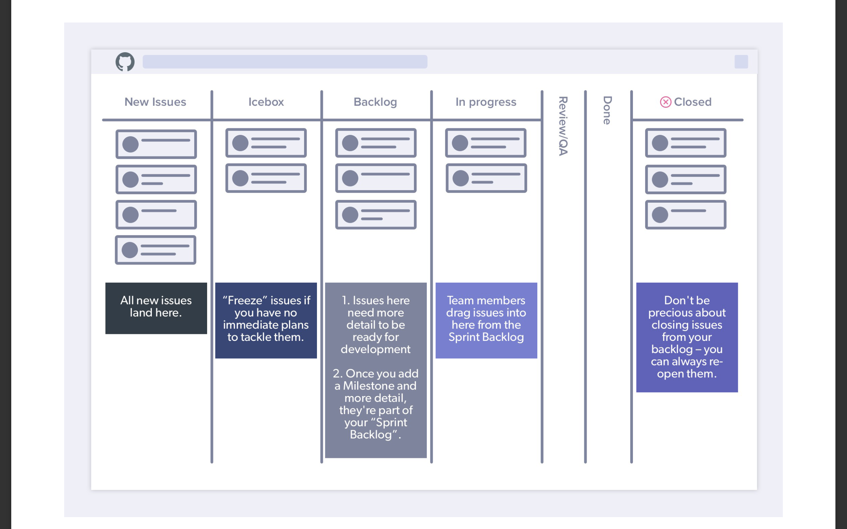Click the New Issues column header
This screenshot has width=847, height=529.
tap(156, 102)
